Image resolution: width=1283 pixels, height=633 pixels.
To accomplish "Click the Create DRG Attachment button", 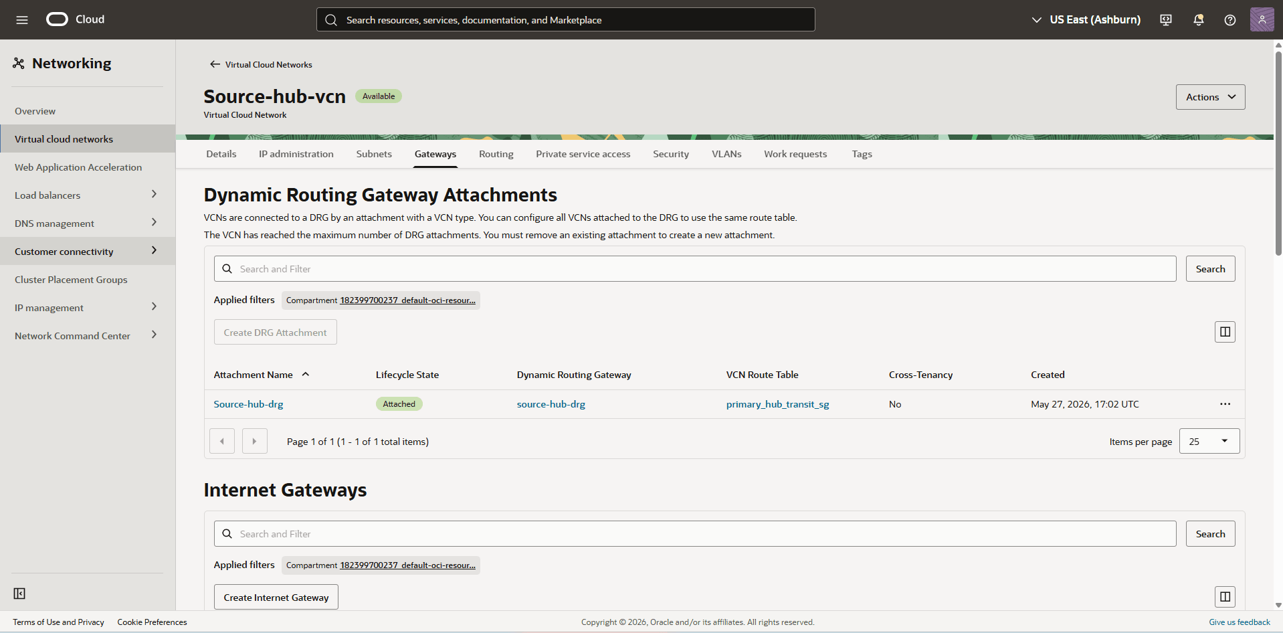I will pos(276,332).
